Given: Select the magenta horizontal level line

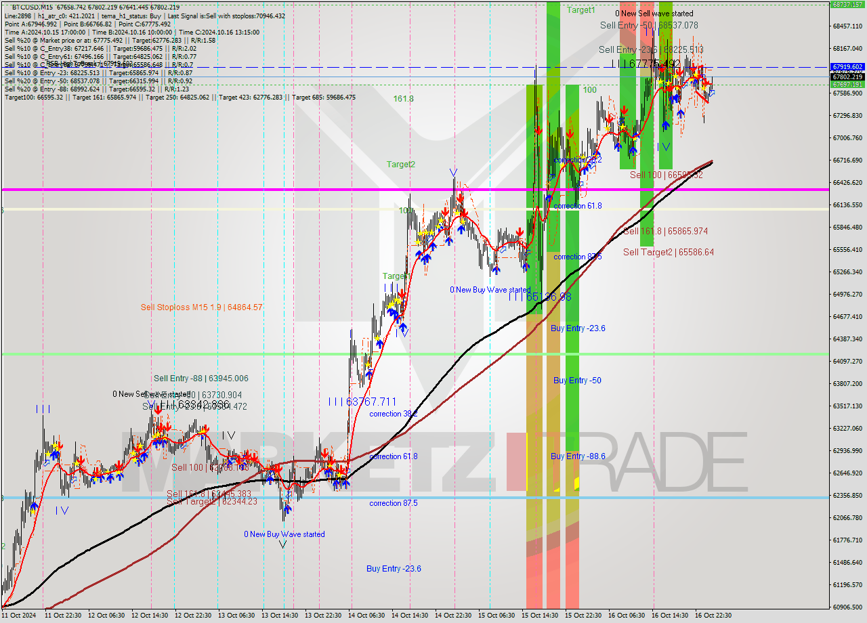Looking at the screenshot, I should (x=415, y=190).
